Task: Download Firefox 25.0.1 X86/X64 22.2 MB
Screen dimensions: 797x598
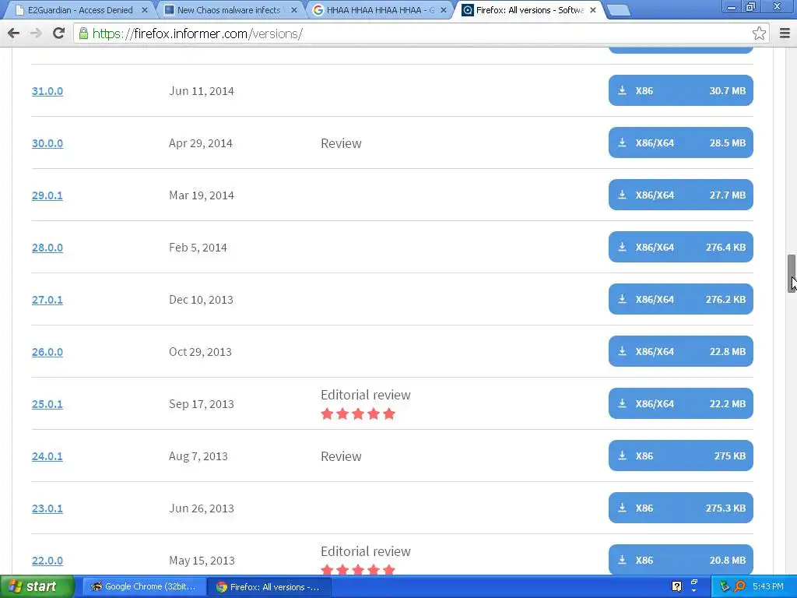Action: coord(680,403)
